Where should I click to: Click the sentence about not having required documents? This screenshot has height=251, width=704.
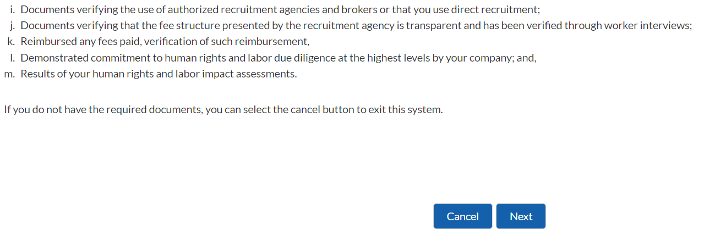click(223, 109)
